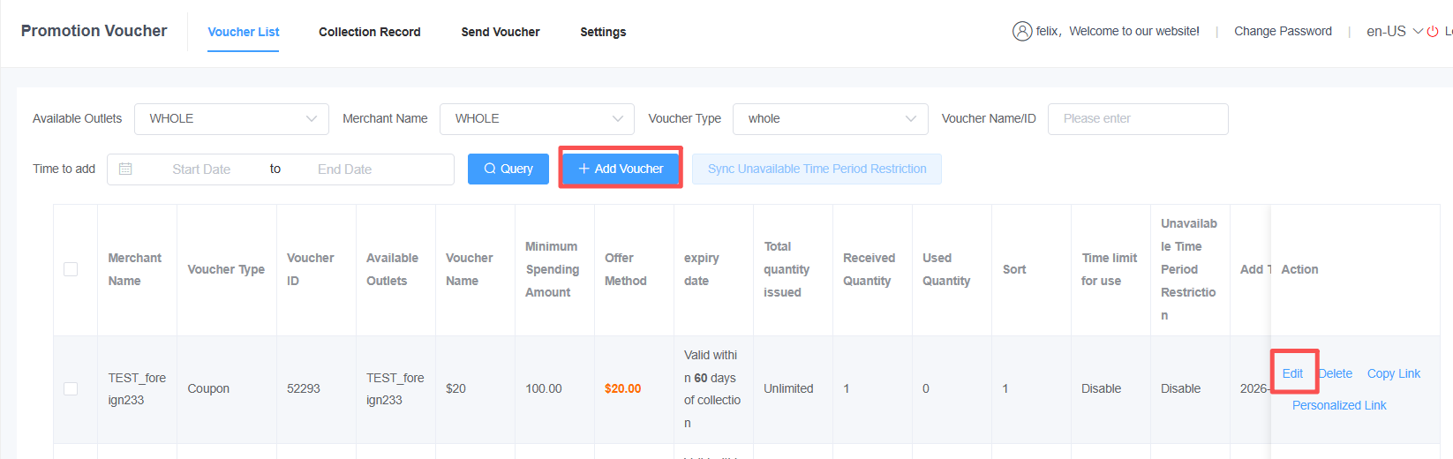
Task: Focus the Voucher Name/ID input field
Action: (x=1137, y=119)
